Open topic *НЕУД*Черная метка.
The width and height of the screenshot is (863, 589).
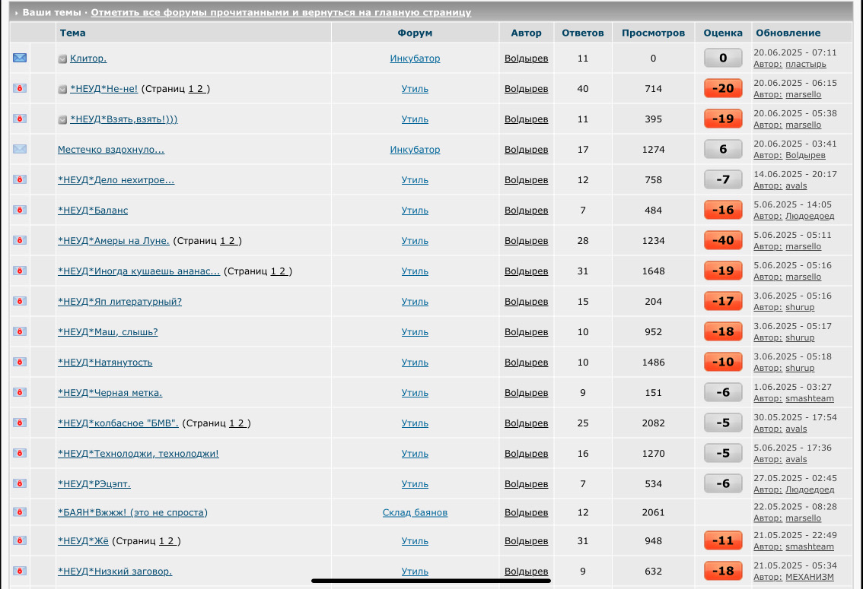click(x=110, y=393)
